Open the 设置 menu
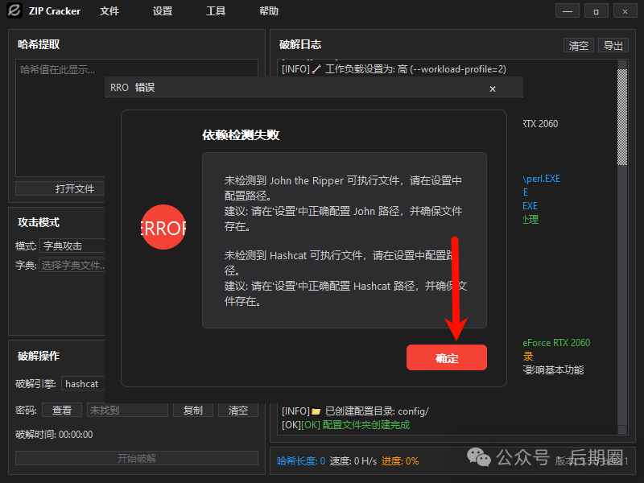Screen dimensions: 644x483 162,10
